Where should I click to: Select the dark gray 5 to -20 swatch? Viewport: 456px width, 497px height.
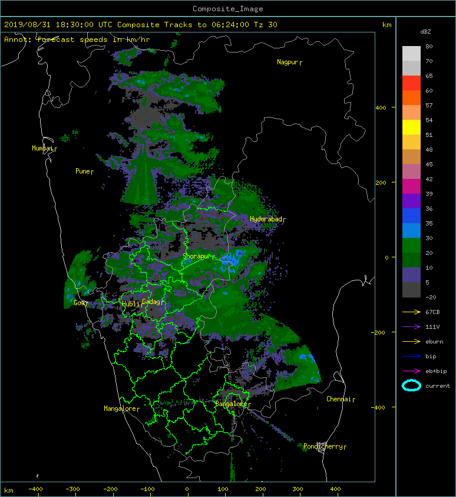point(411,289)
